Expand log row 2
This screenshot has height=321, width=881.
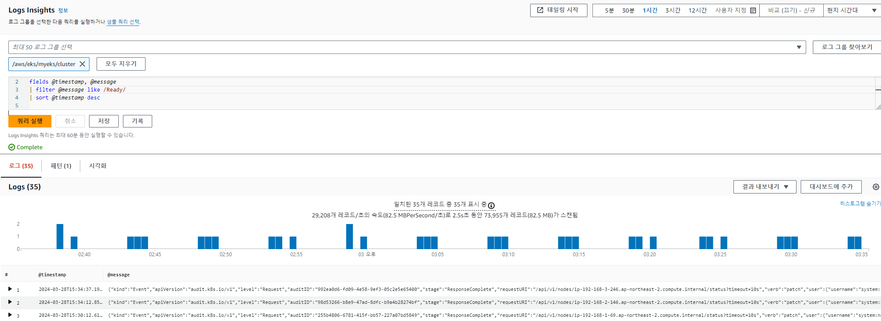tap(10, 302)
